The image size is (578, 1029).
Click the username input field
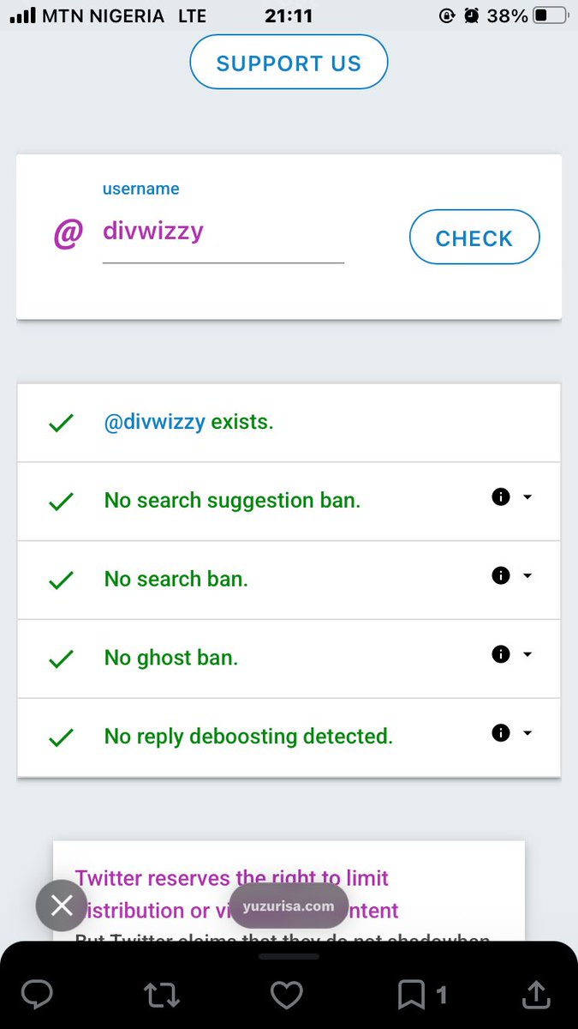[x=223, y=232]
